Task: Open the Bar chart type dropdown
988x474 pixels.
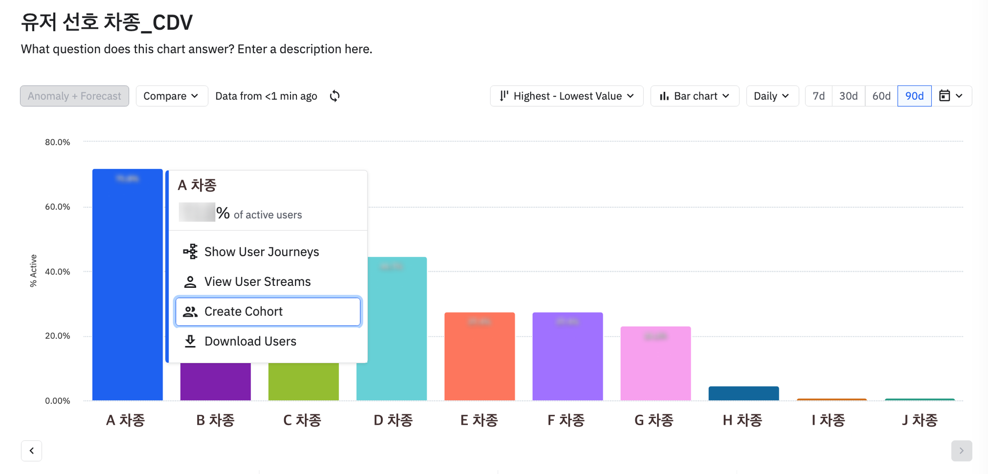Action: 695,96
